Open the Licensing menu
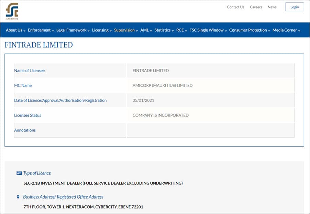This screenshot has height=214, width=310. point(102,30)
